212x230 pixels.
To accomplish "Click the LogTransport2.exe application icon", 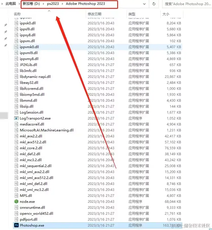I will [x=16, y=118].
